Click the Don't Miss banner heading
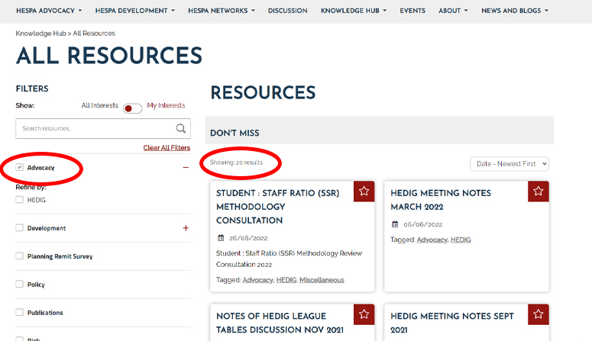 point(235,134)
